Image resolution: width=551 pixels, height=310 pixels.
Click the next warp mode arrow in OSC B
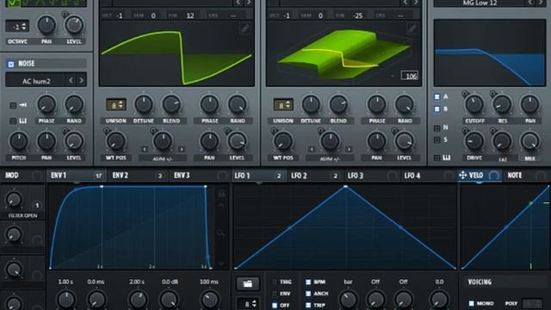[349, 149]
